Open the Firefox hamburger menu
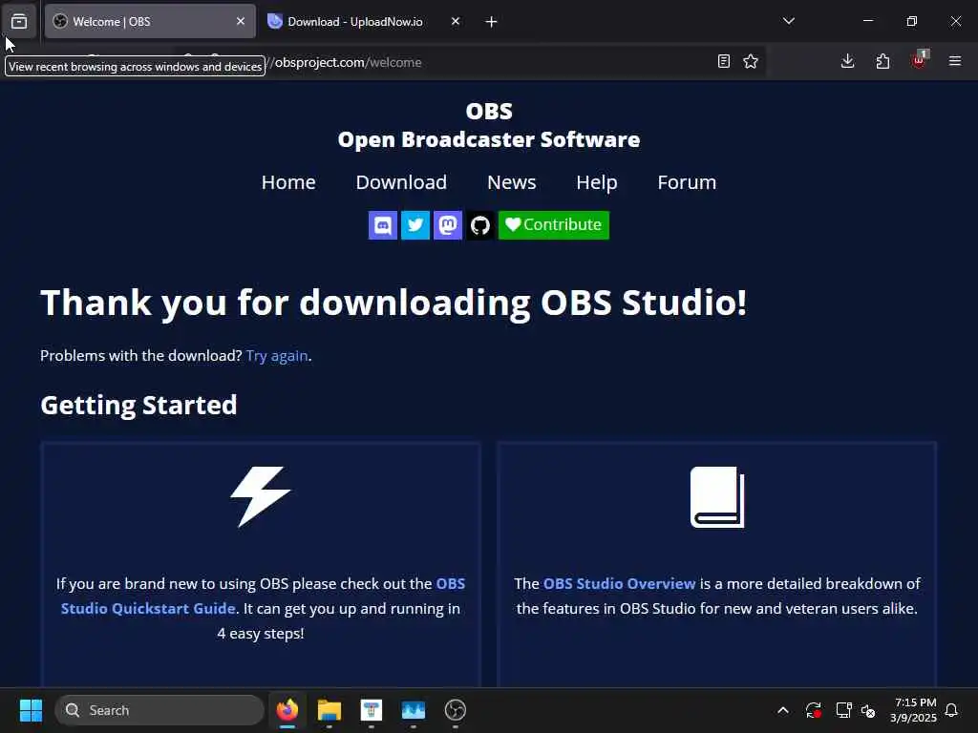The height and width of the screenshot is (733, 978). (x=955, y=61)
